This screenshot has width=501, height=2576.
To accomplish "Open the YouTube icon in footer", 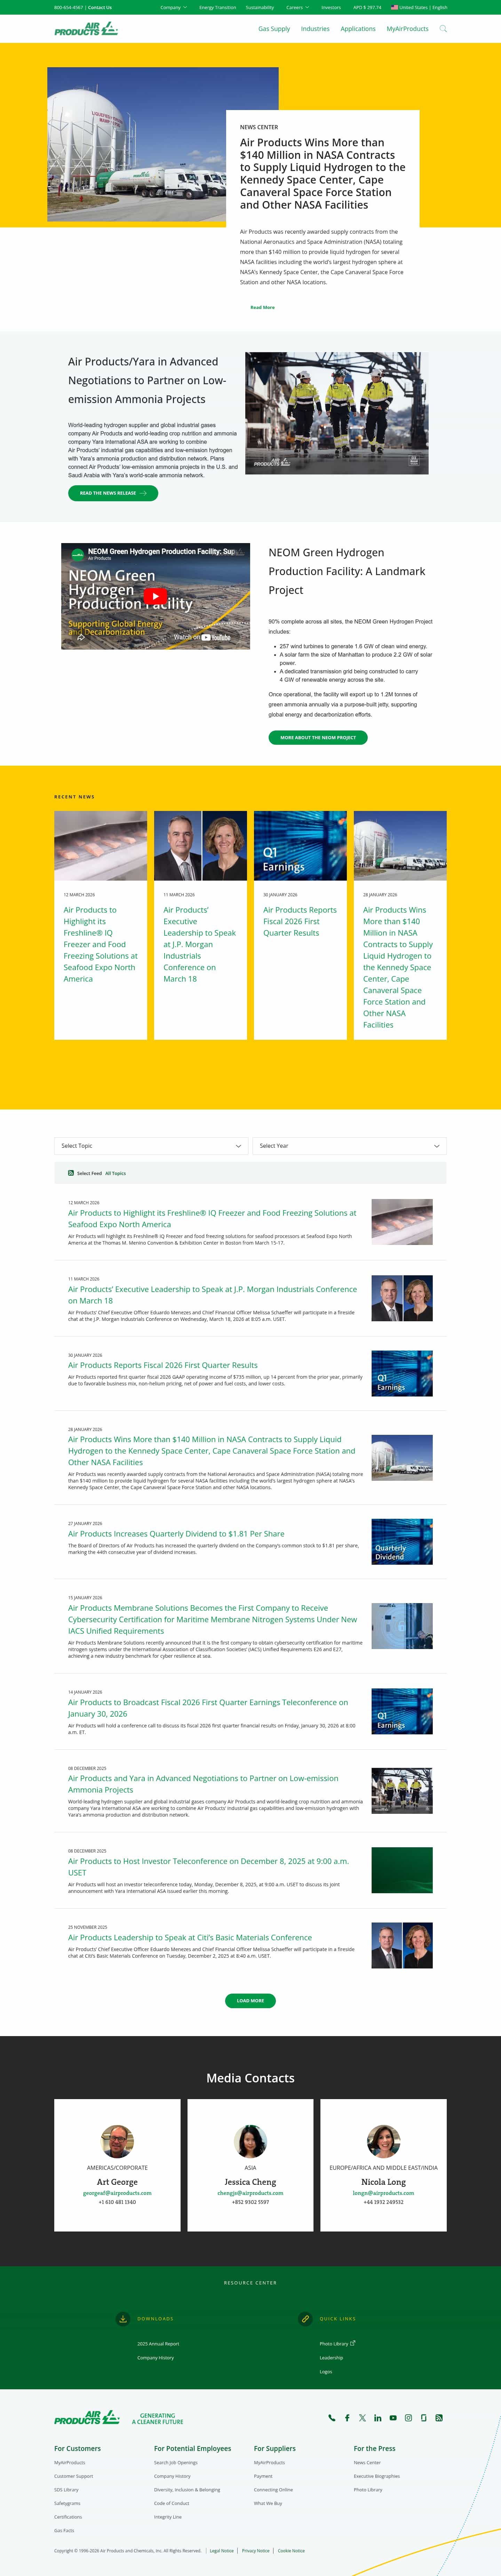I will pos(393,2418).
